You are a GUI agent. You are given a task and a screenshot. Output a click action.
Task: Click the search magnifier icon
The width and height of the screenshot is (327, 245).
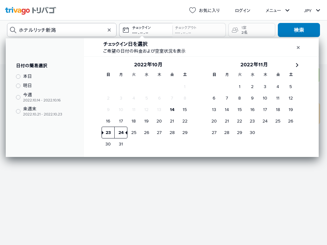(x=13, y=30)
